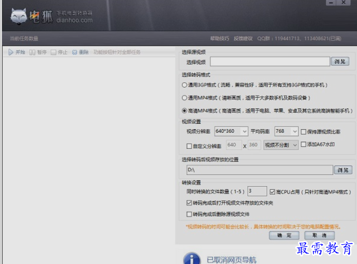Screen dimensions: 357x264
Task: Open 帮助技巧 link
Action: coord(219,39)
